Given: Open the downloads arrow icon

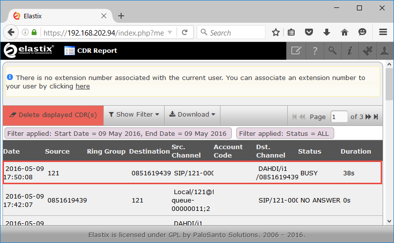Looking at the screenshot, I should (327, 33).
